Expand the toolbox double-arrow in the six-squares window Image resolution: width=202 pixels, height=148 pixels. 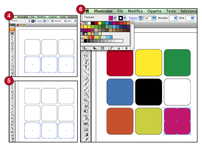[11, 25]
